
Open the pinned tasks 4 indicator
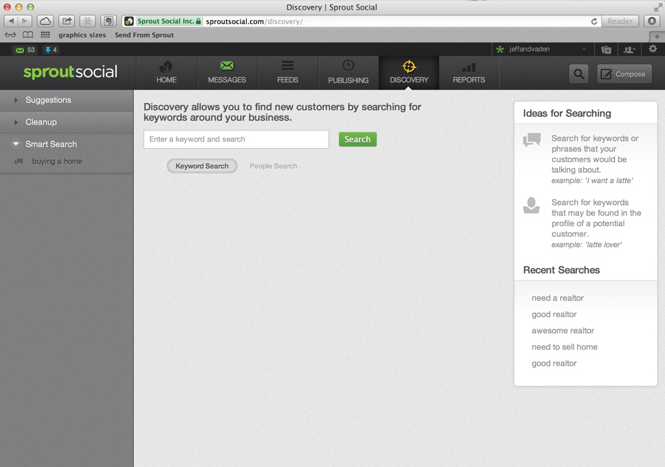coord(51,49)
